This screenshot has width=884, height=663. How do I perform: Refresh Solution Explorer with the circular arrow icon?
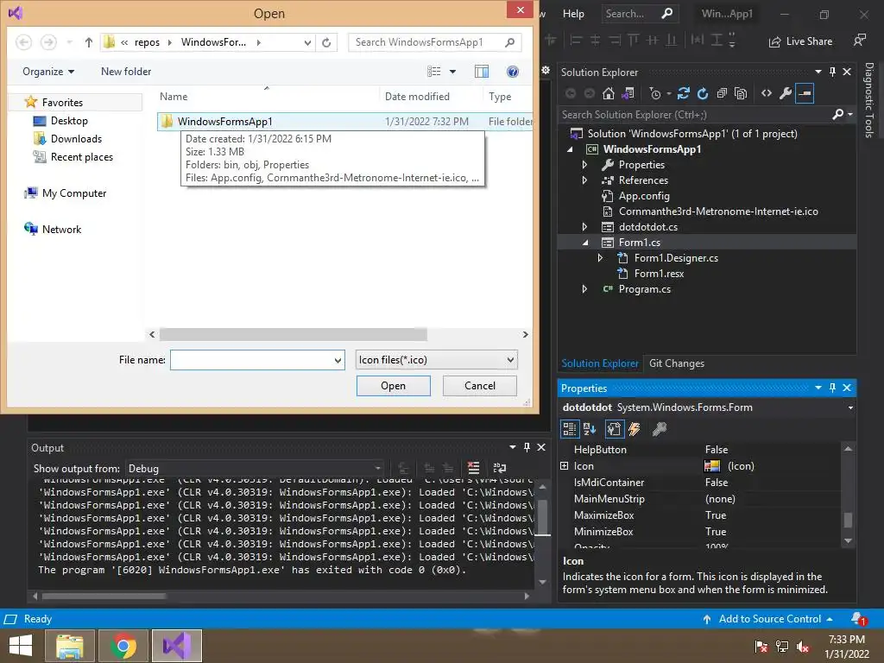point(703,93)
